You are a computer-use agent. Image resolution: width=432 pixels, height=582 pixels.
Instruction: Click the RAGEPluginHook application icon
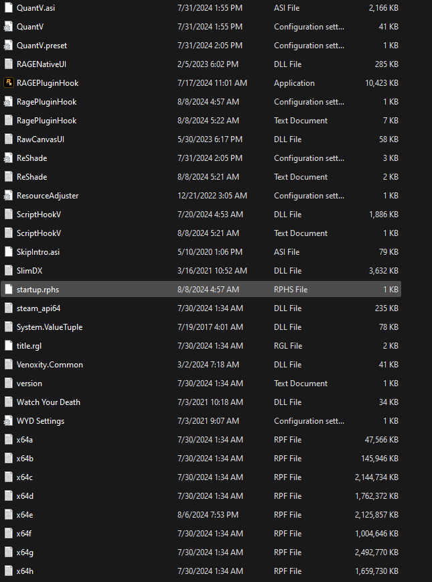tap(9, 82)
